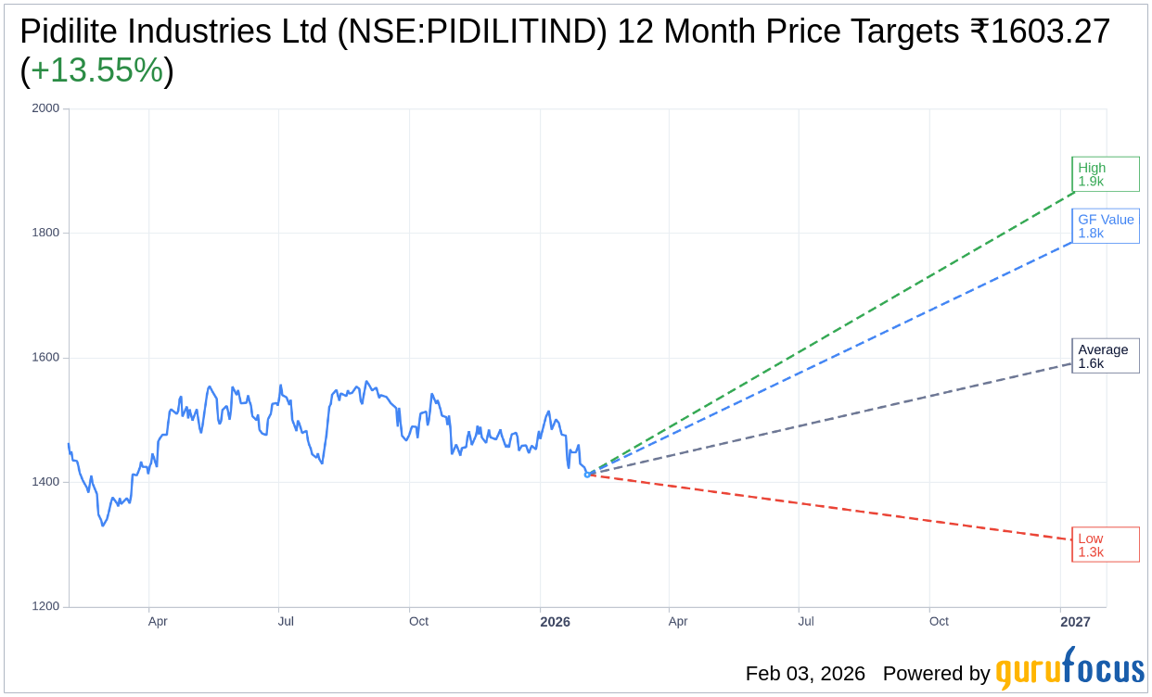Click the green dashed High projection line
The width and height of the screenshot is (1152, 697).
[835, 334]
